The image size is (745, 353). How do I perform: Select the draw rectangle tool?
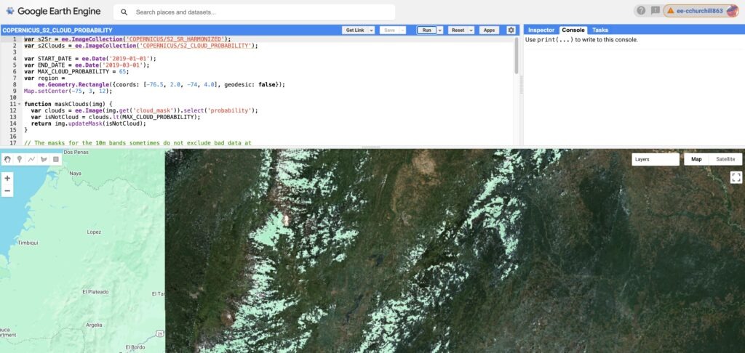click(x=56, y=159)
